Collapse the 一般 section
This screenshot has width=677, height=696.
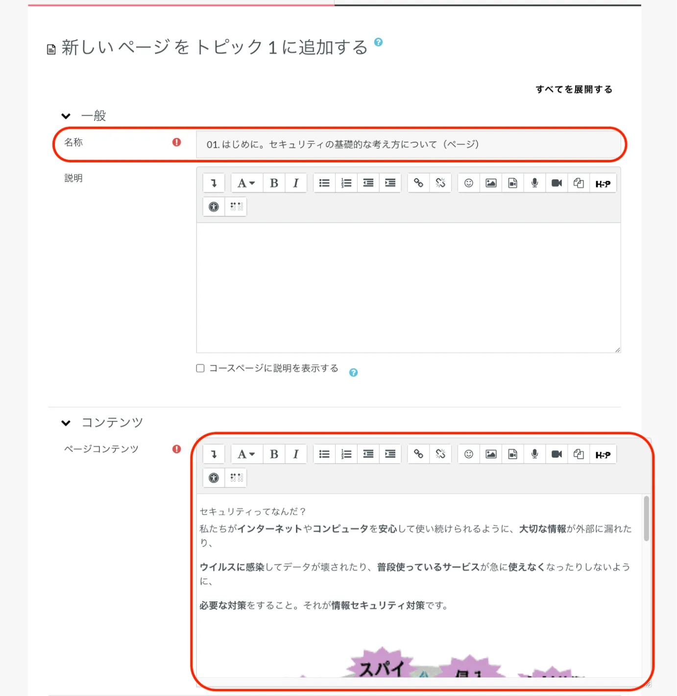[66, 116]
